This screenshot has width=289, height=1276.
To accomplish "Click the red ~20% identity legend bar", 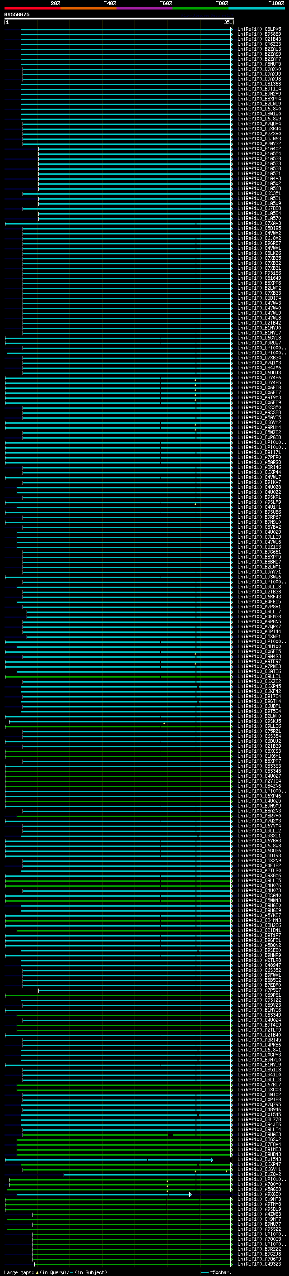I will (32, 8).
